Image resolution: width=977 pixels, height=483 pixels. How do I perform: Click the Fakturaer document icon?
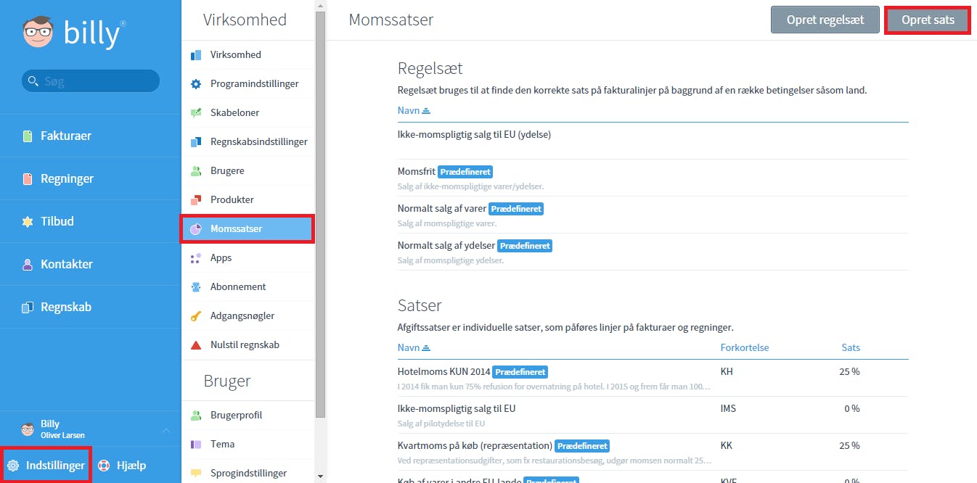click(28, 136)
